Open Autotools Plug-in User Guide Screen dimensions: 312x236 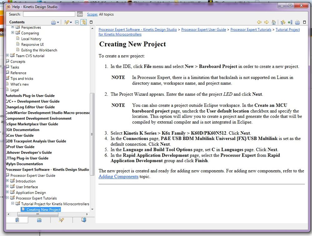point(30,95)
